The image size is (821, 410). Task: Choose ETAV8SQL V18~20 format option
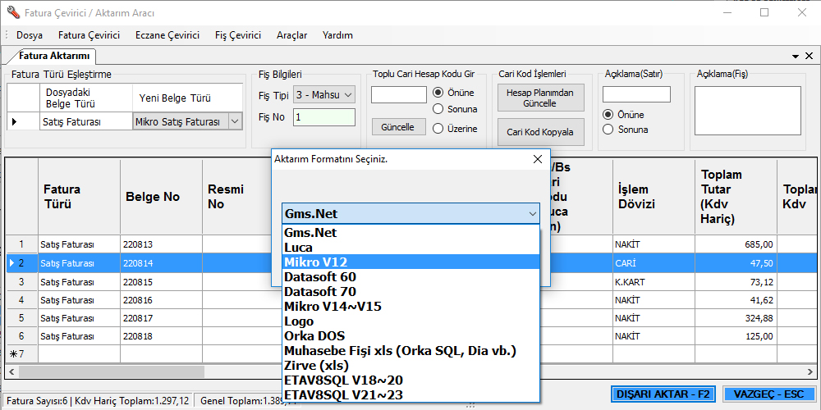(x=410, y=380)
